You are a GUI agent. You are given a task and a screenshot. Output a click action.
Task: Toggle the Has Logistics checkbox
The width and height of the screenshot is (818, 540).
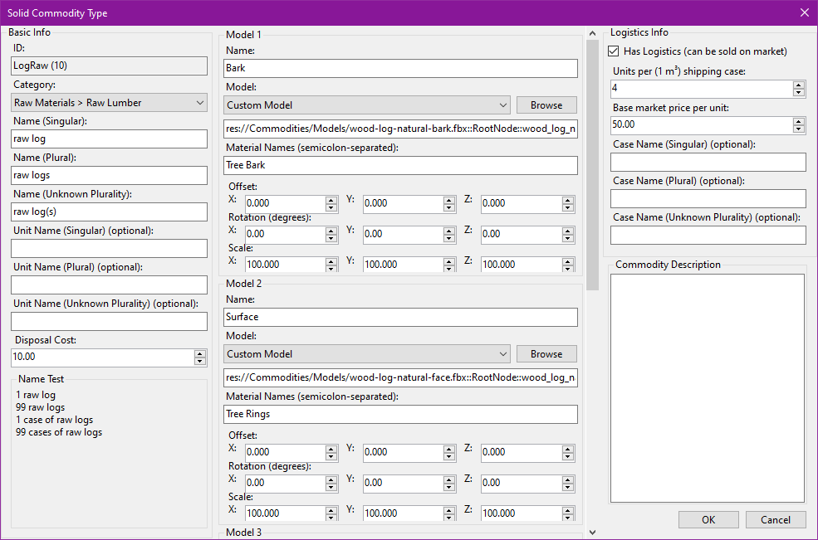tap(614, 51)
